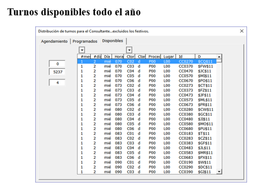This screenshot has width=253, height=189.
Task: Select the row with Id CC0373
Action: 147,90
